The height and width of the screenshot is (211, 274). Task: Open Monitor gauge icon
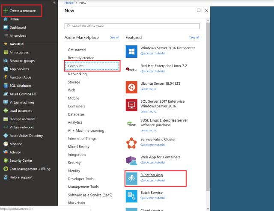[6, 144]
